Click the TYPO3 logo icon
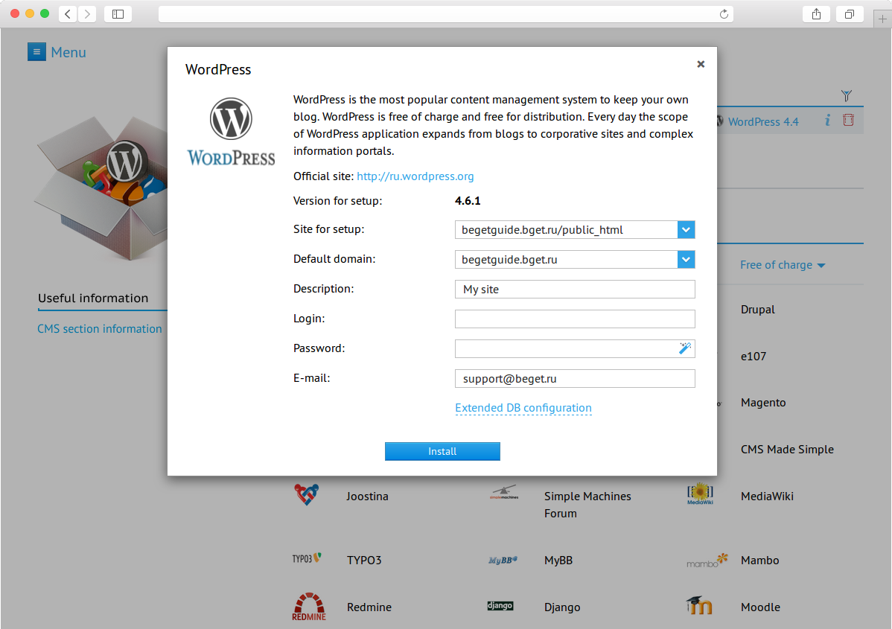Screen dimensions: 892x629 click(308, 558)
